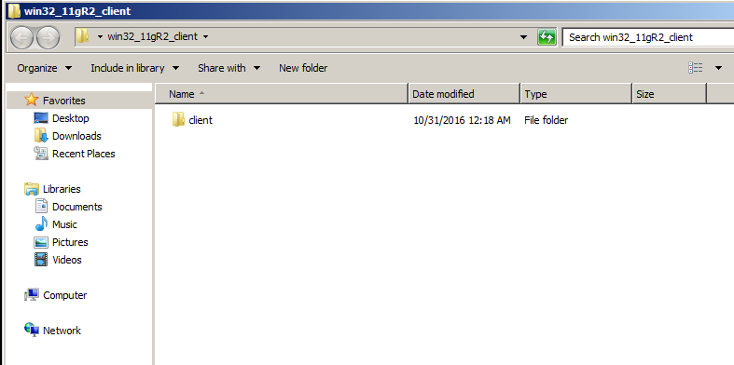Select Downloads in Favorites
Screen dimensions: 734x365
(76, 136)
